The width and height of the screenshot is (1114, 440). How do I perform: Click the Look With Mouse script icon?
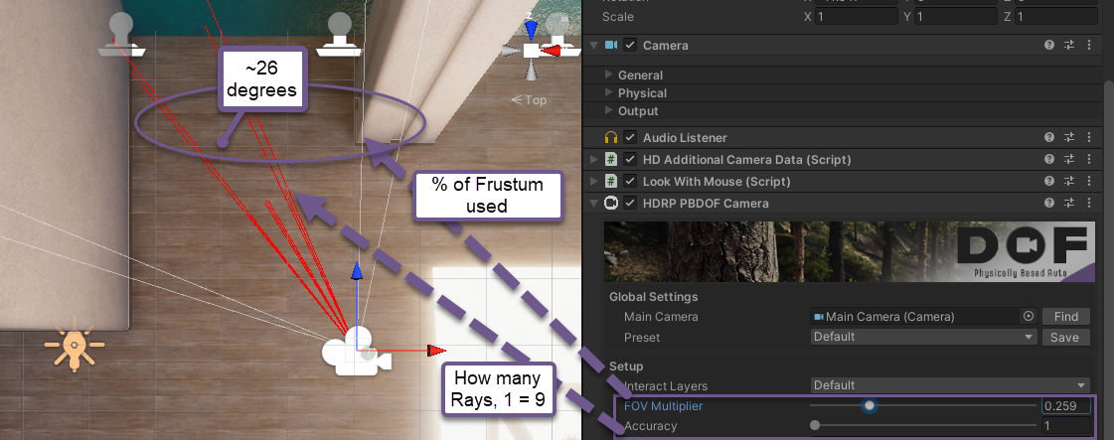(x=611, y=182)
